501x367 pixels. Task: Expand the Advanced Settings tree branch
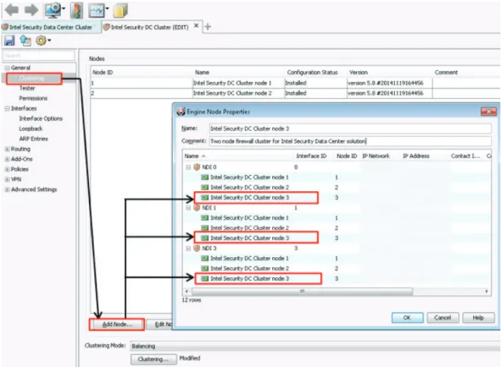coord(7,189)
